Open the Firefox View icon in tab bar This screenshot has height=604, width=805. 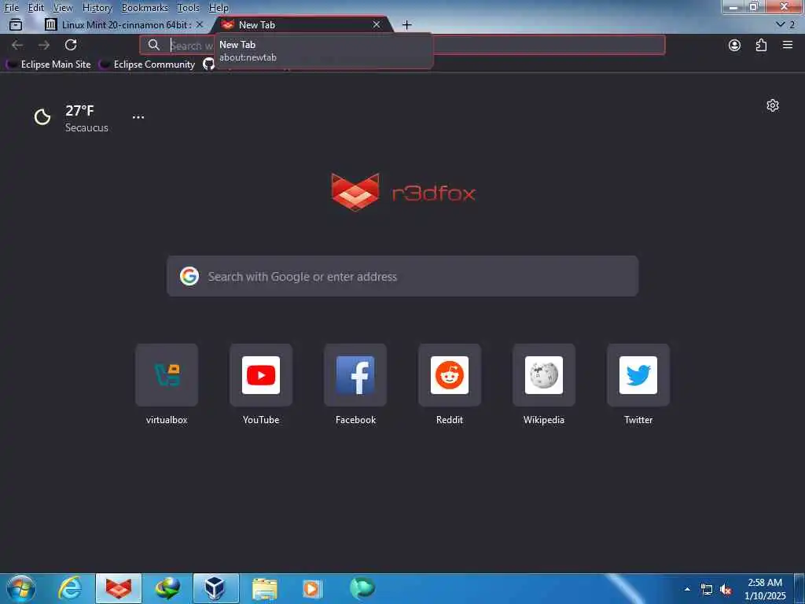click(x=16, y=24)
